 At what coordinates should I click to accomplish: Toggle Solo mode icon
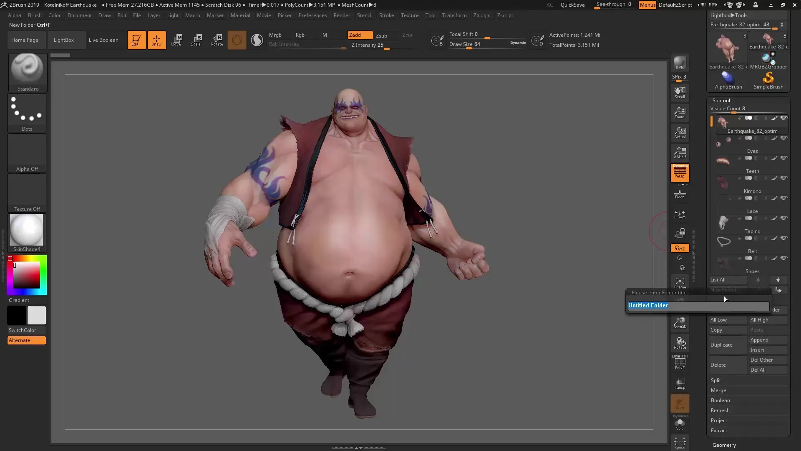pyautogui.click(x=680, y=424)
